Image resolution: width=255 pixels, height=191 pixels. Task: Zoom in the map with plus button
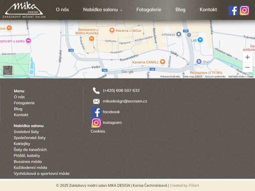248,57
